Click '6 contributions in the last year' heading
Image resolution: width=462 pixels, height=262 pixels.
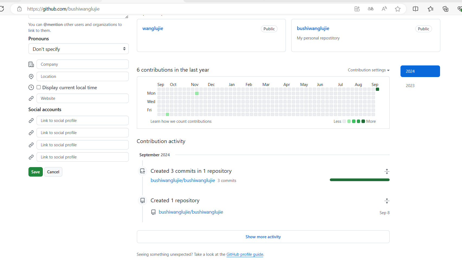click(x=173, y=70)
